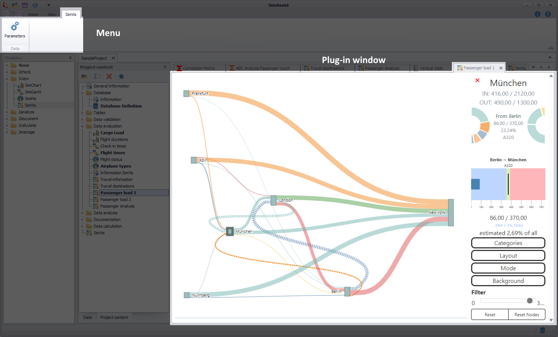
Task: Open the plug-in tab list dropdown arrow
Action: tap(533, 67)
